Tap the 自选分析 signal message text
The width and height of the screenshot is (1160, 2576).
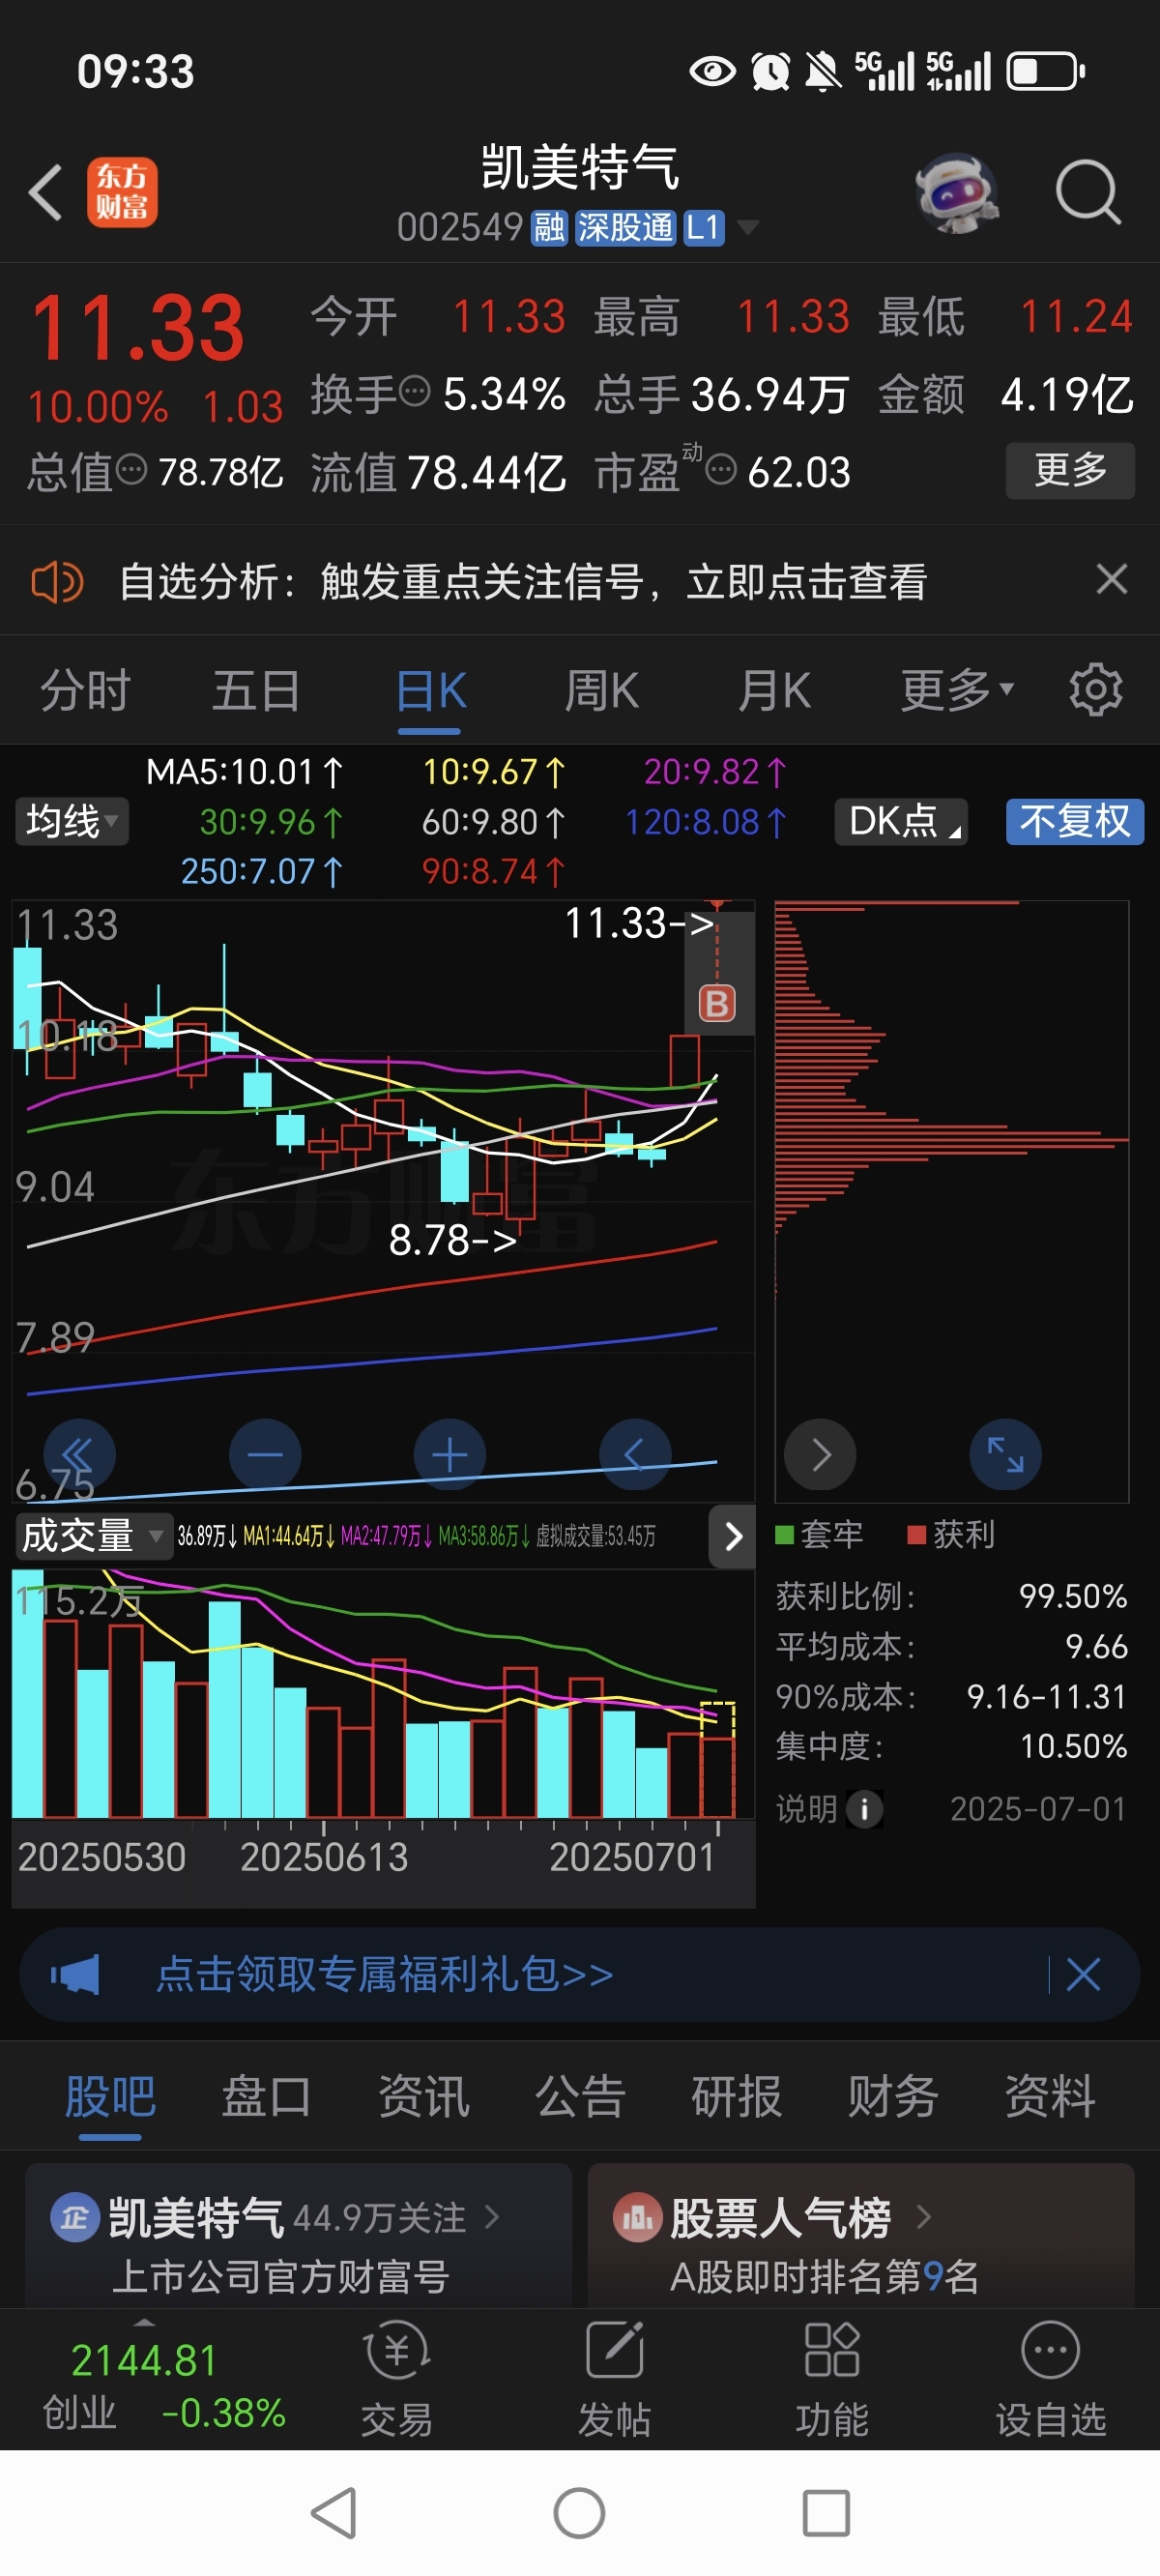tap(523, 581)
